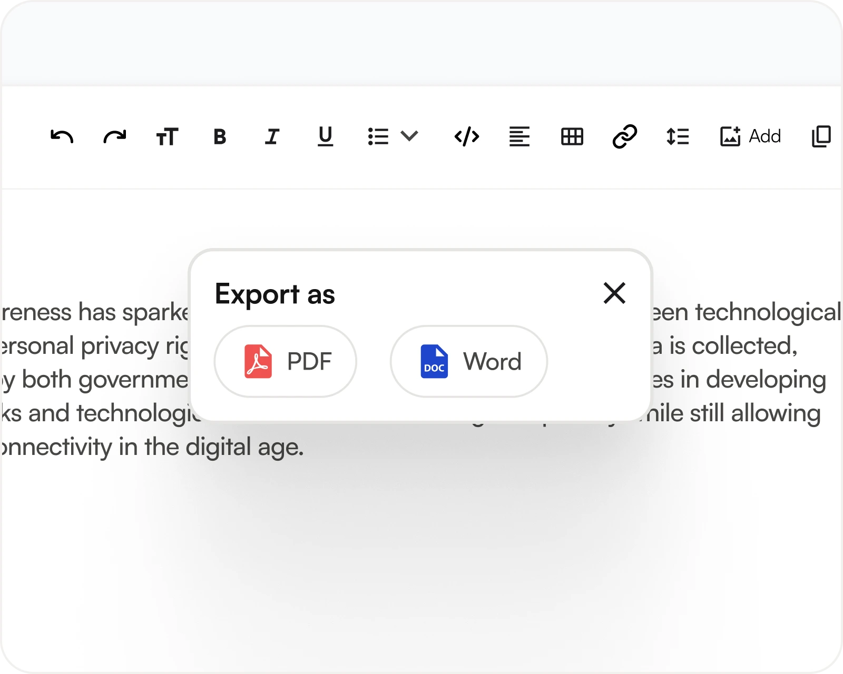
Task: Insert a code block
Action: pyautogui.click(x=467, y=137)
